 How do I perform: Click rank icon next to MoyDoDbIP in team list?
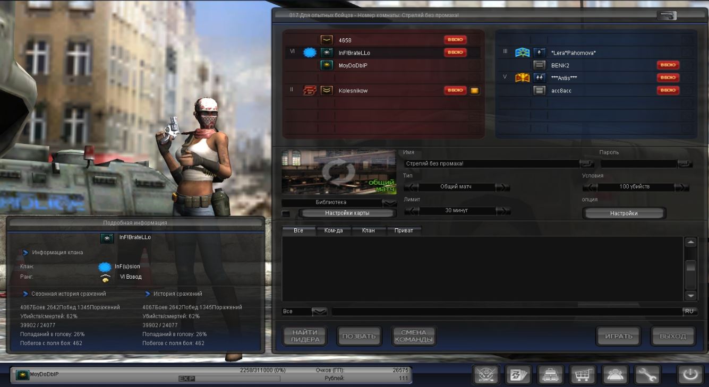[x=326, y=65]
